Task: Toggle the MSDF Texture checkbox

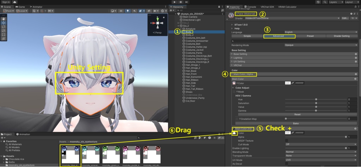Action: (286, 141)
